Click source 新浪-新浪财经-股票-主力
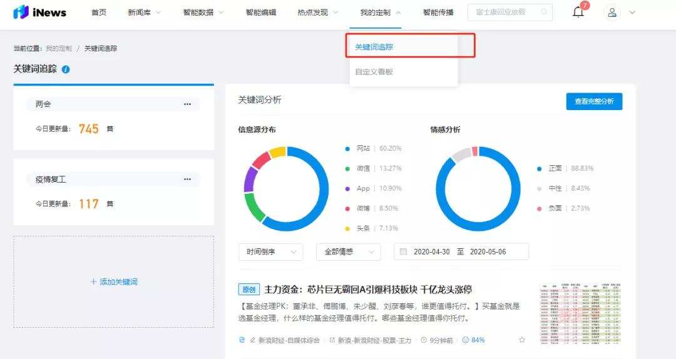The height and width of the screenshot is (359, 676). tap(374, 340)
